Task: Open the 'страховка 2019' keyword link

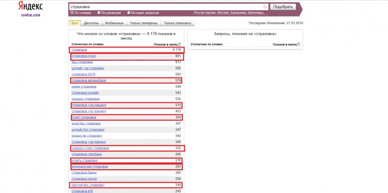Action: (83, 75)
